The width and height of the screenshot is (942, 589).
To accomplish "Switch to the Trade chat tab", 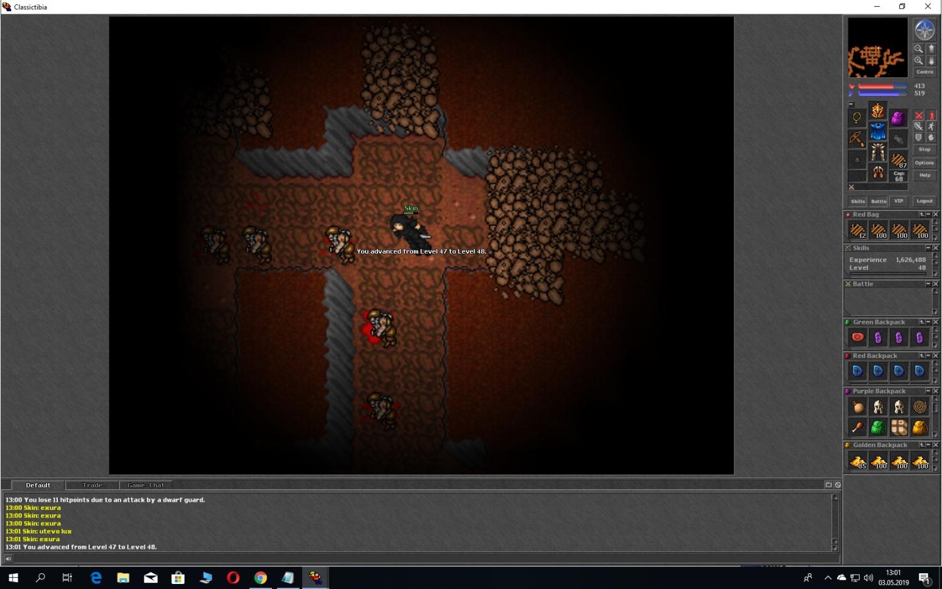I will [x=92, y=485].
